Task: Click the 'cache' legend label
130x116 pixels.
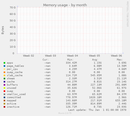Action: [11, 82]
